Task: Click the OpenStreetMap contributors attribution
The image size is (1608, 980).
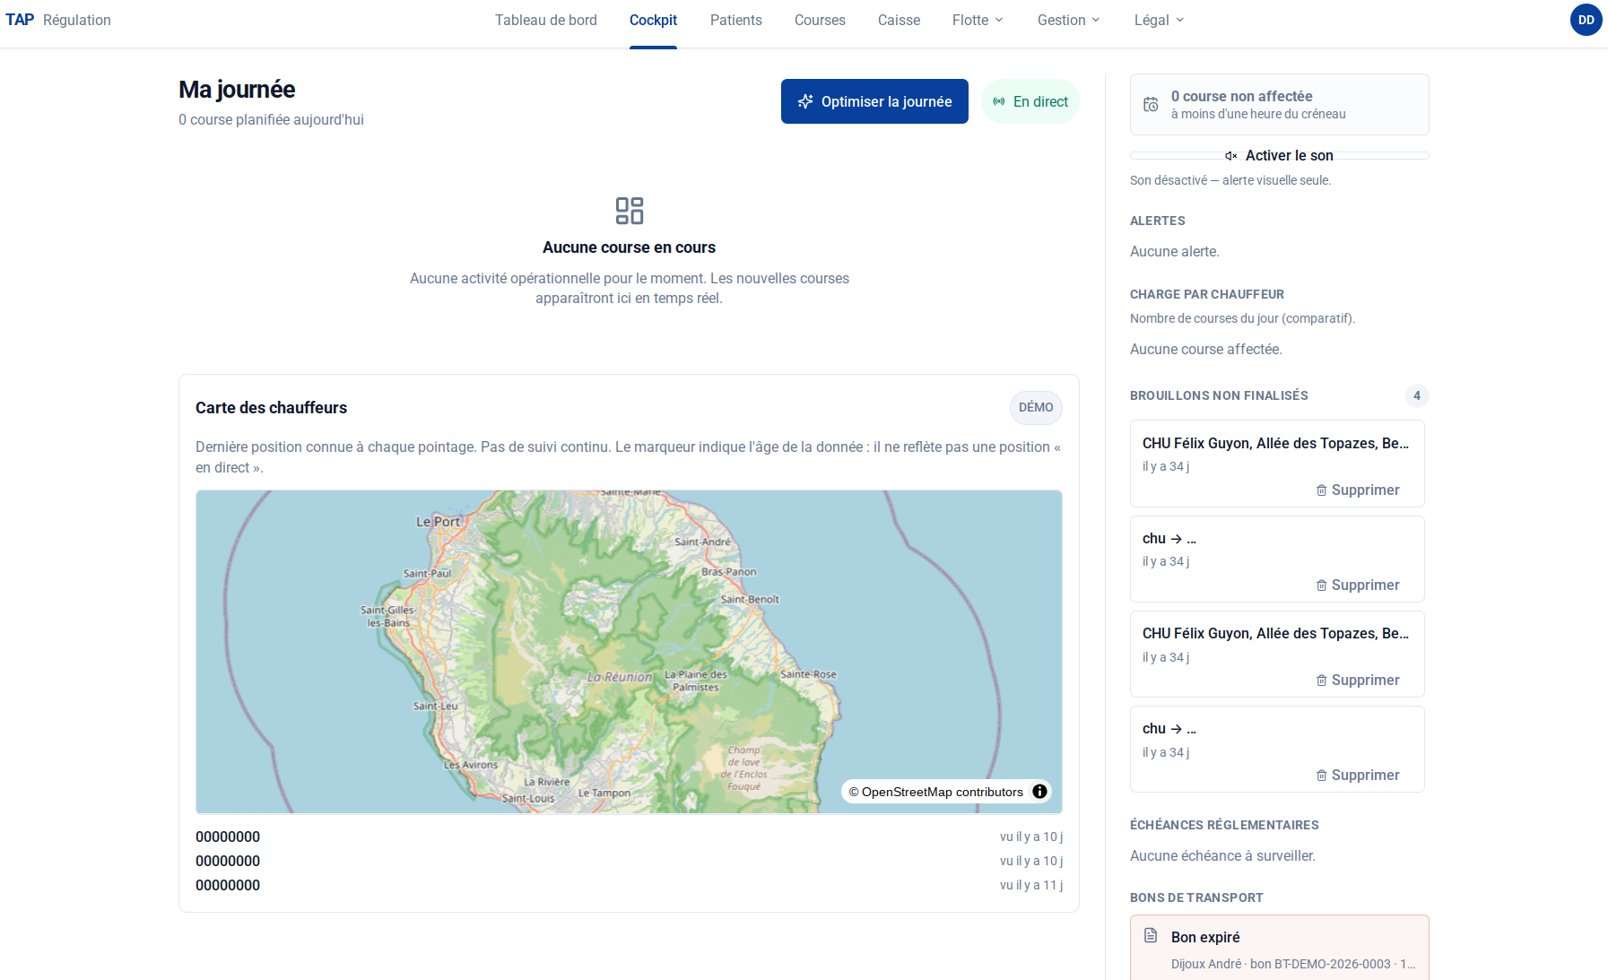Action: coord(936,792)
